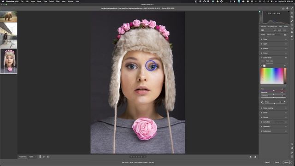
Task: Open workflow options link below image
Action: [138, 162]
